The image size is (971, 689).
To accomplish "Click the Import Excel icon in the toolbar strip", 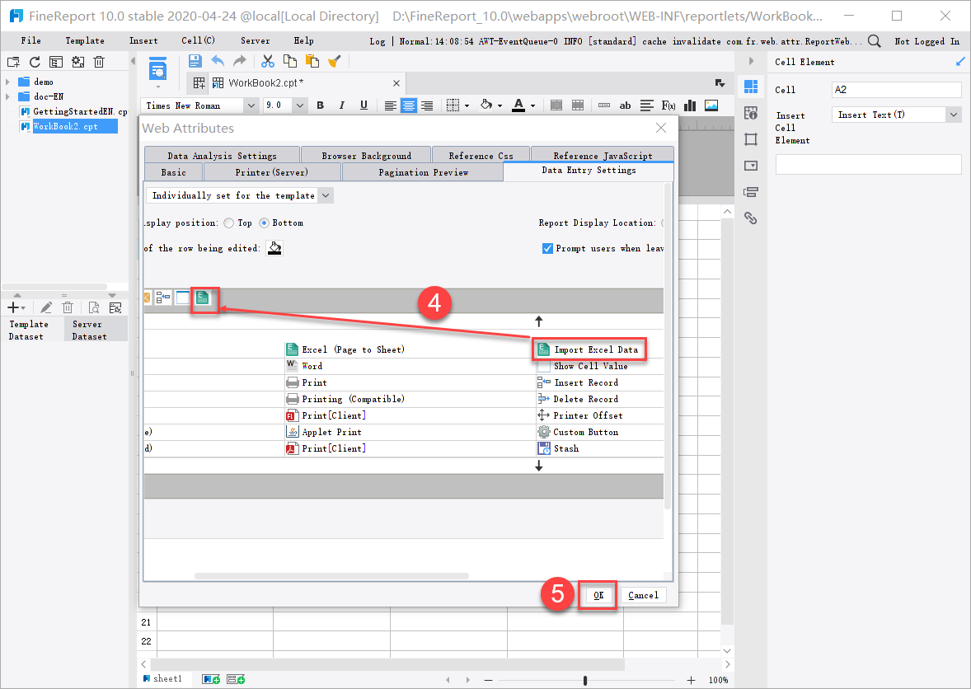I will (x=203, y=298).
